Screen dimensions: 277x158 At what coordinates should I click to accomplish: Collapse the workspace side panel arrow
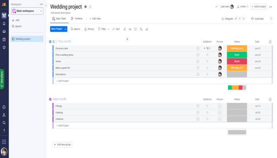point(46,6)
